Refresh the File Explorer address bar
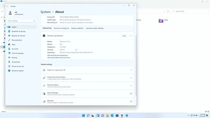Viewport: 210px width, 118px height. pos(168,11)
